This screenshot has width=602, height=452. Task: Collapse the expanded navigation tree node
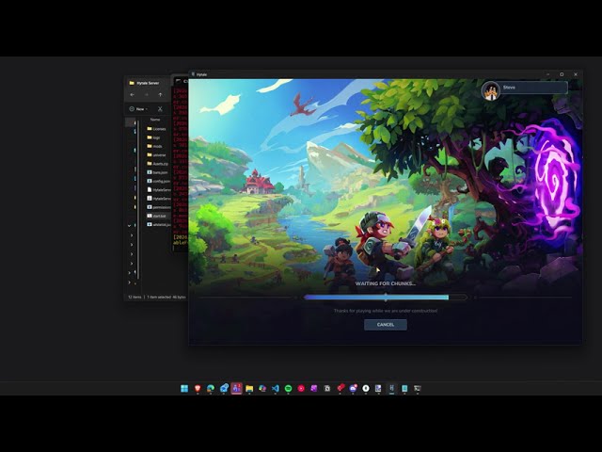pyautogui.click(x=130, y=226)
